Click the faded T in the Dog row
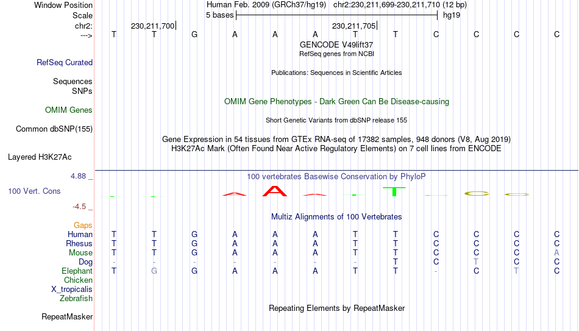The width and height of the screenshot is (579, 331). pos(476,262)
